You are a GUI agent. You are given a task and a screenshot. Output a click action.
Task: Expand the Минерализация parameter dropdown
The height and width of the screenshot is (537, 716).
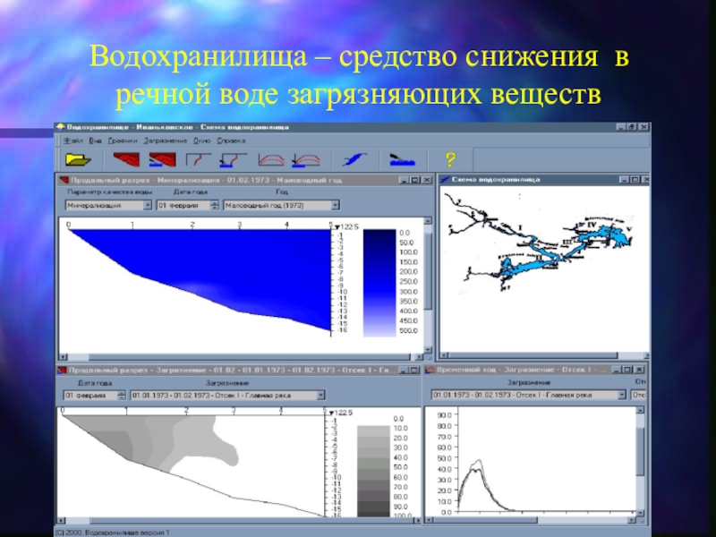coord(147,206)
